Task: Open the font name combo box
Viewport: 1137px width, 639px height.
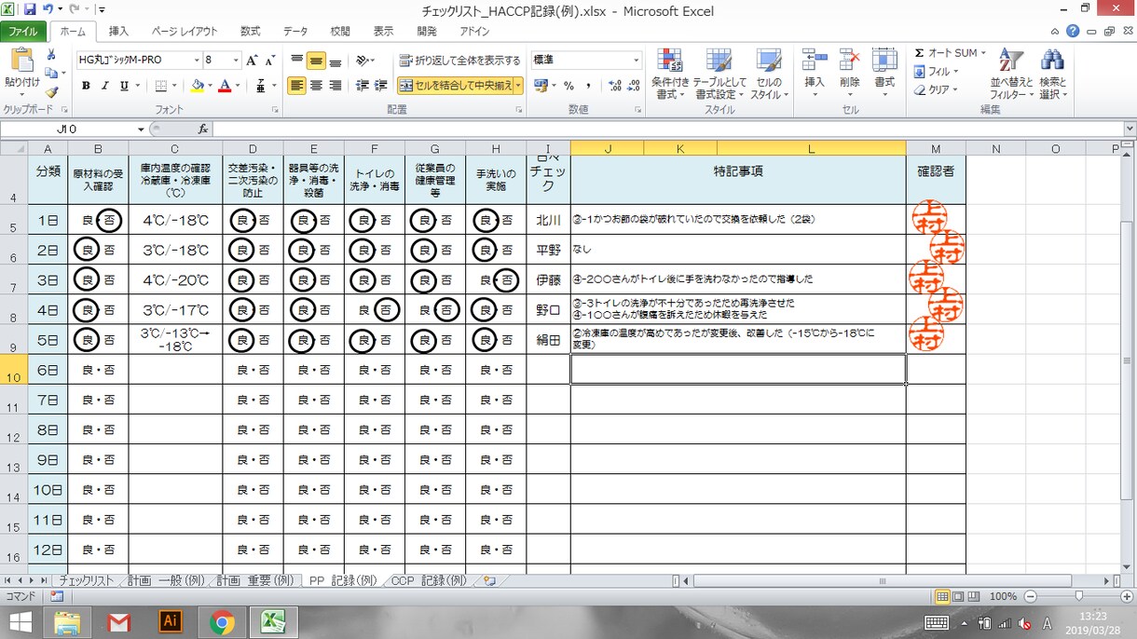Action: 139,61
